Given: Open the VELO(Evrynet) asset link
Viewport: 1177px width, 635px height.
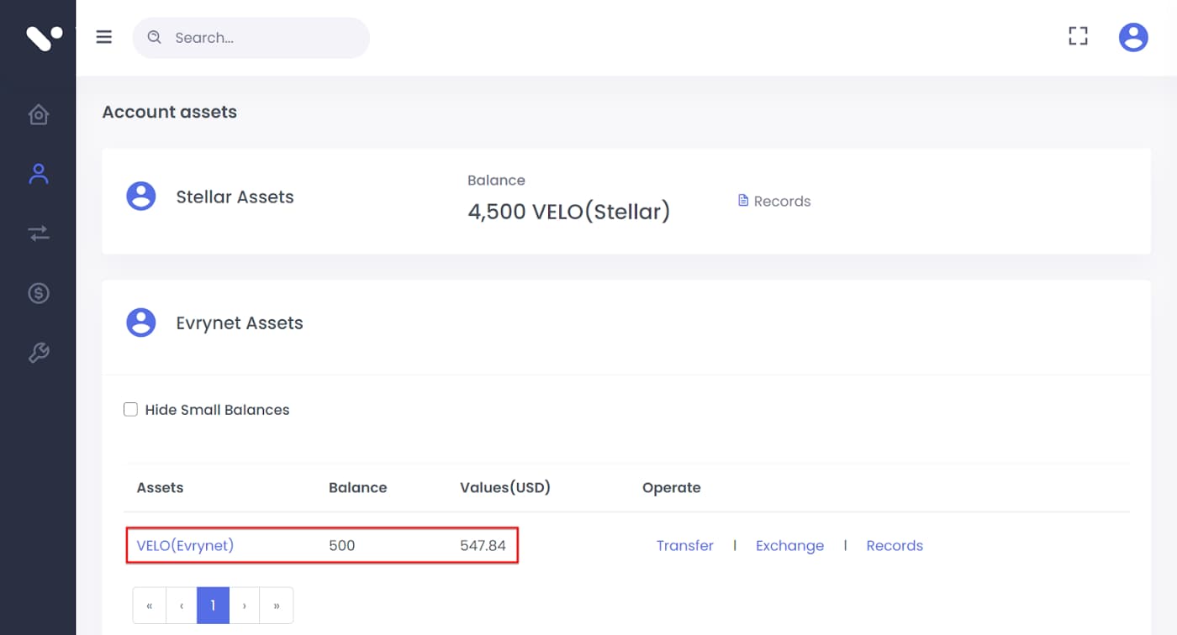Looking at the screenshot, I should tap(185, 545).
